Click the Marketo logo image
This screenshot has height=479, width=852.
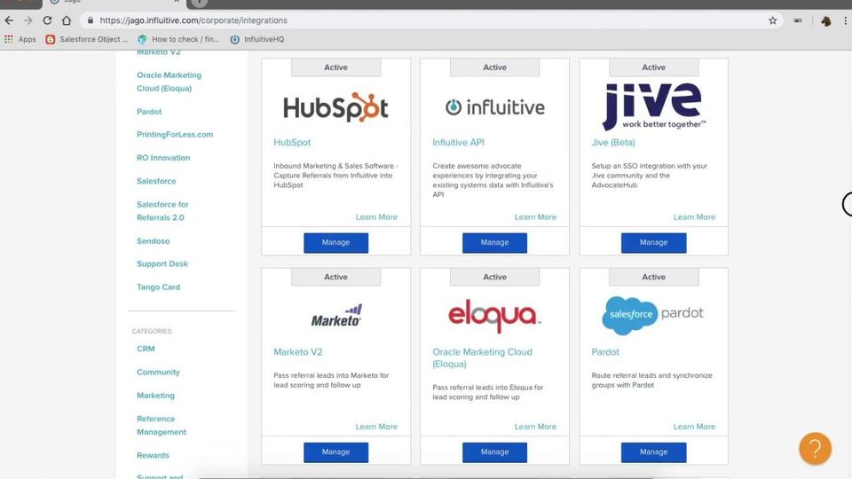[335, 316]
